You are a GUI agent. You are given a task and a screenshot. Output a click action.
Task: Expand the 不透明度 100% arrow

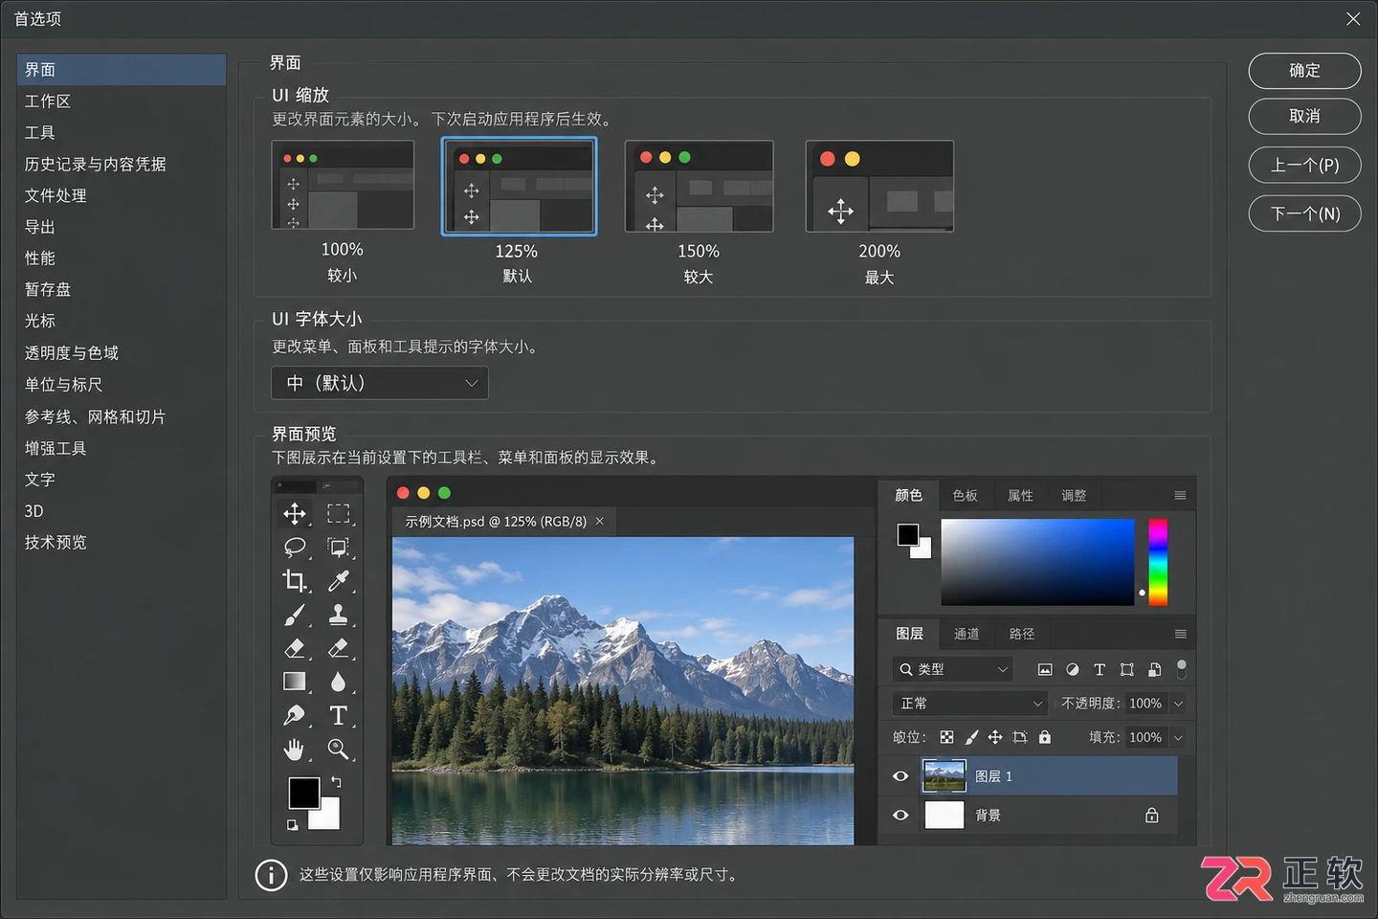1178,704
